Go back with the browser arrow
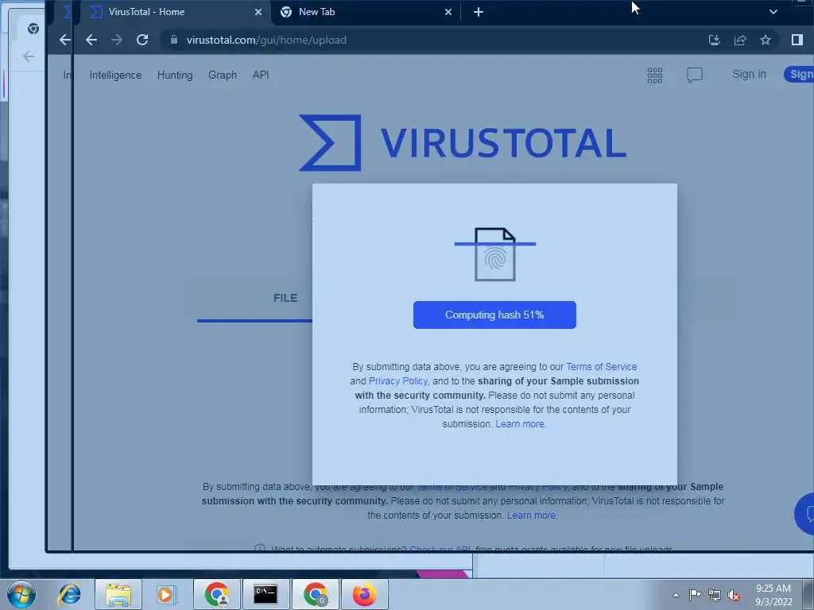814x610 pixels. tap(91, 40)
